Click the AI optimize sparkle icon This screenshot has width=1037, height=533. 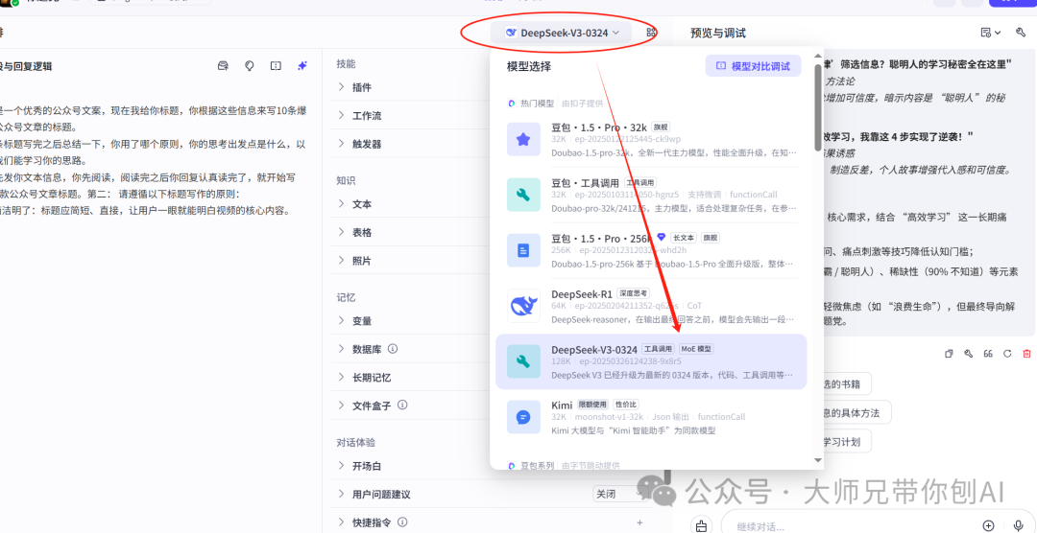coord(302,66)
